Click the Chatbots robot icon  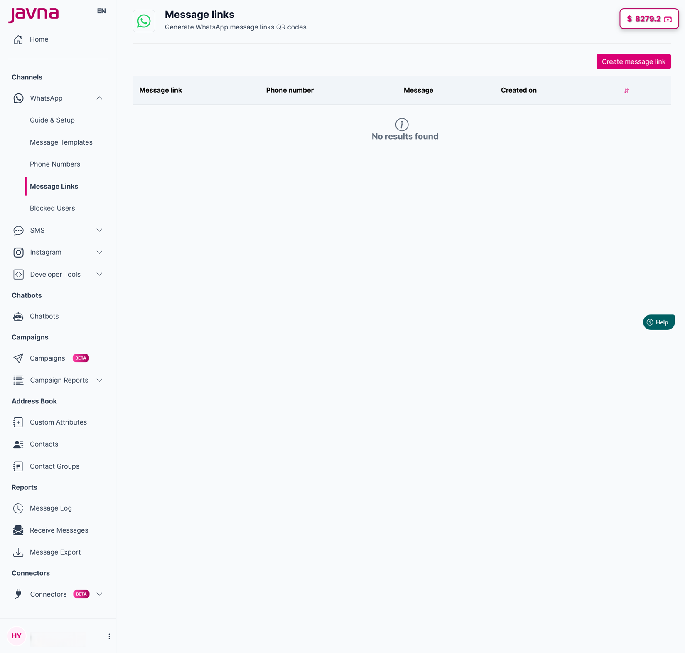point(18,317)
